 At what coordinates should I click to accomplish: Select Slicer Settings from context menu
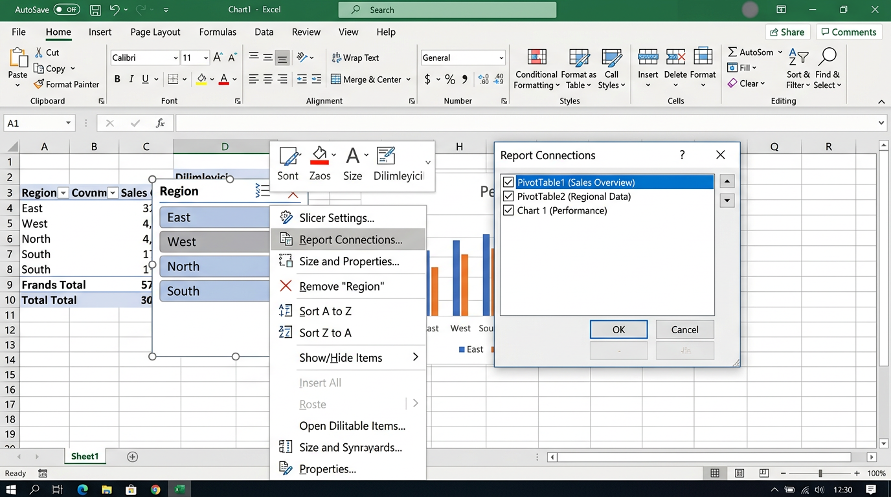pos(336,218)
